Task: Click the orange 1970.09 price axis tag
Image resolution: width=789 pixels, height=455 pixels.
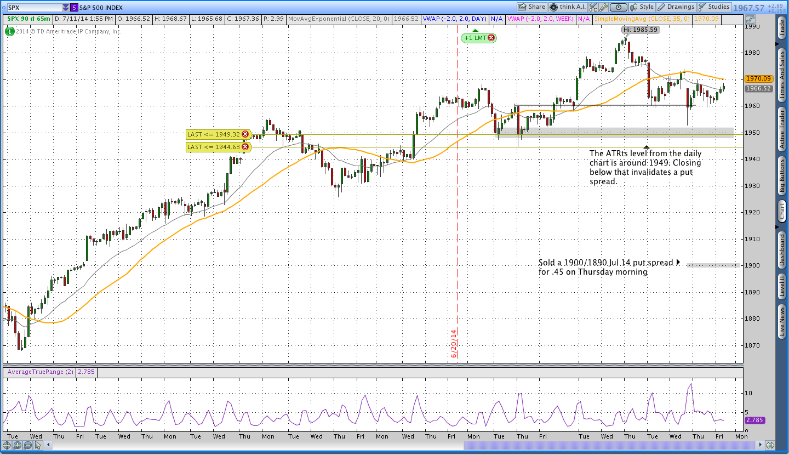Action: coord(758,79)
